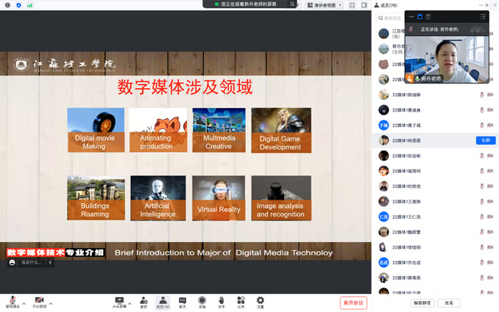Open the chat icon

[x=182, y=302]
